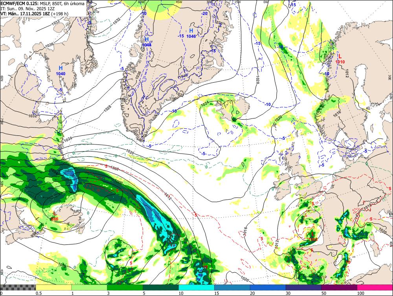Click the steel blue 15–20 mm legend swatch
This screenshot has height=296, width=393.
232,287
